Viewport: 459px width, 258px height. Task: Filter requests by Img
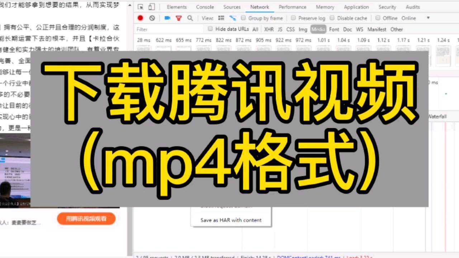tap(303, 29)
